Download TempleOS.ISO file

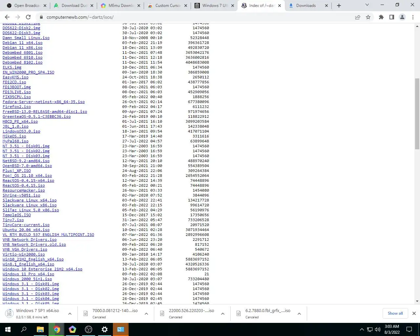pyautogui.click(x=17, y=215)
